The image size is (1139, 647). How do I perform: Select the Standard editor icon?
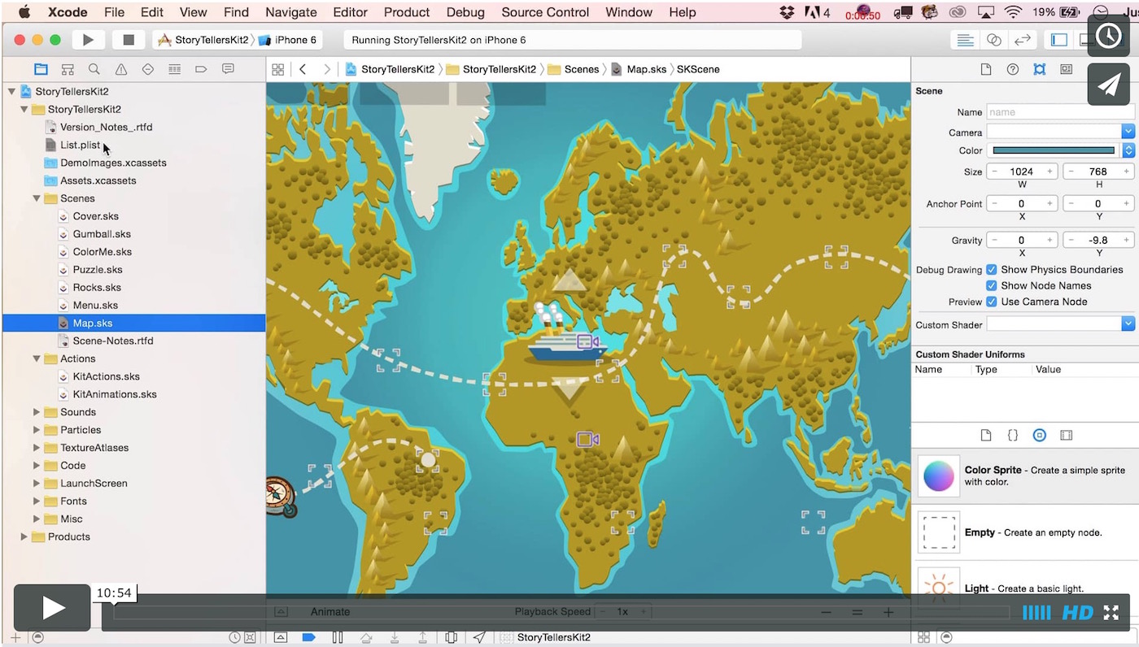pyautogui.click(x=966, y=40)
